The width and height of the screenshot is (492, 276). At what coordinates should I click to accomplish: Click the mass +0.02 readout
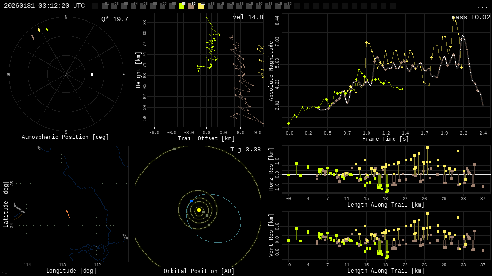pyautogui.click(x=471, y=17)
